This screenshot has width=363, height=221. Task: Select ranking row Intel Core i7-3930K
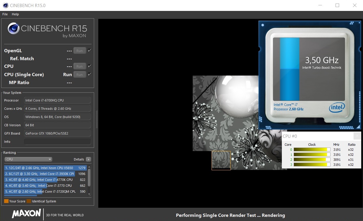(45, 174)
